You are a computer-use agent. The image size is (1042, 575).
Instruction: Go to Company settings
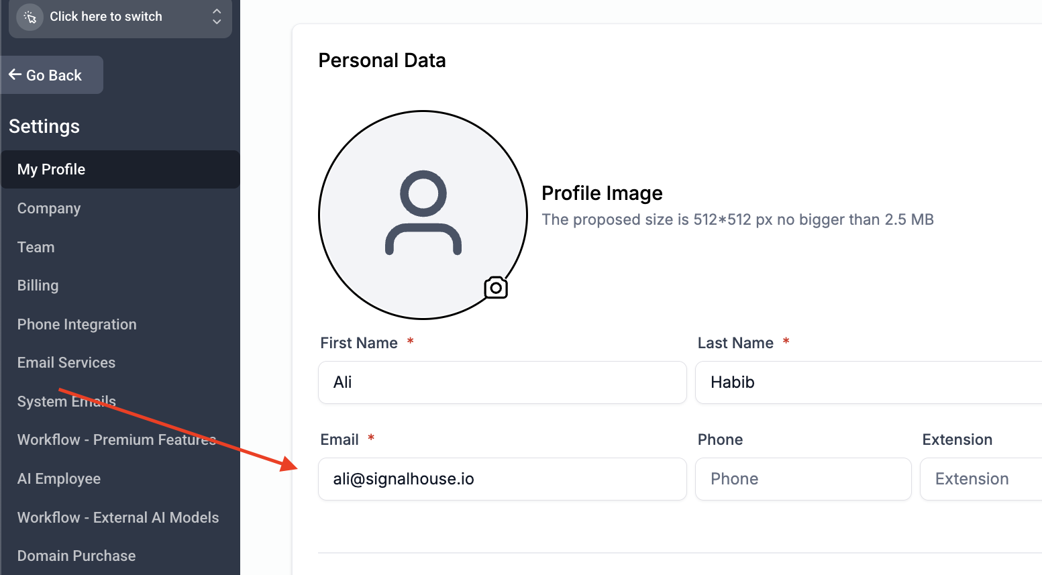[x=49, y=208]
